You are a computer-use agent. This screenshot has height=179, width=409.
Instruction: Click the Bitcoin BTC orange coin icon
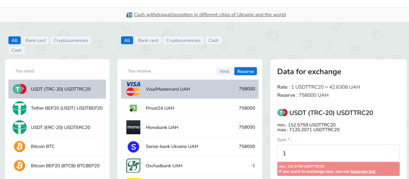pos(20,146)
